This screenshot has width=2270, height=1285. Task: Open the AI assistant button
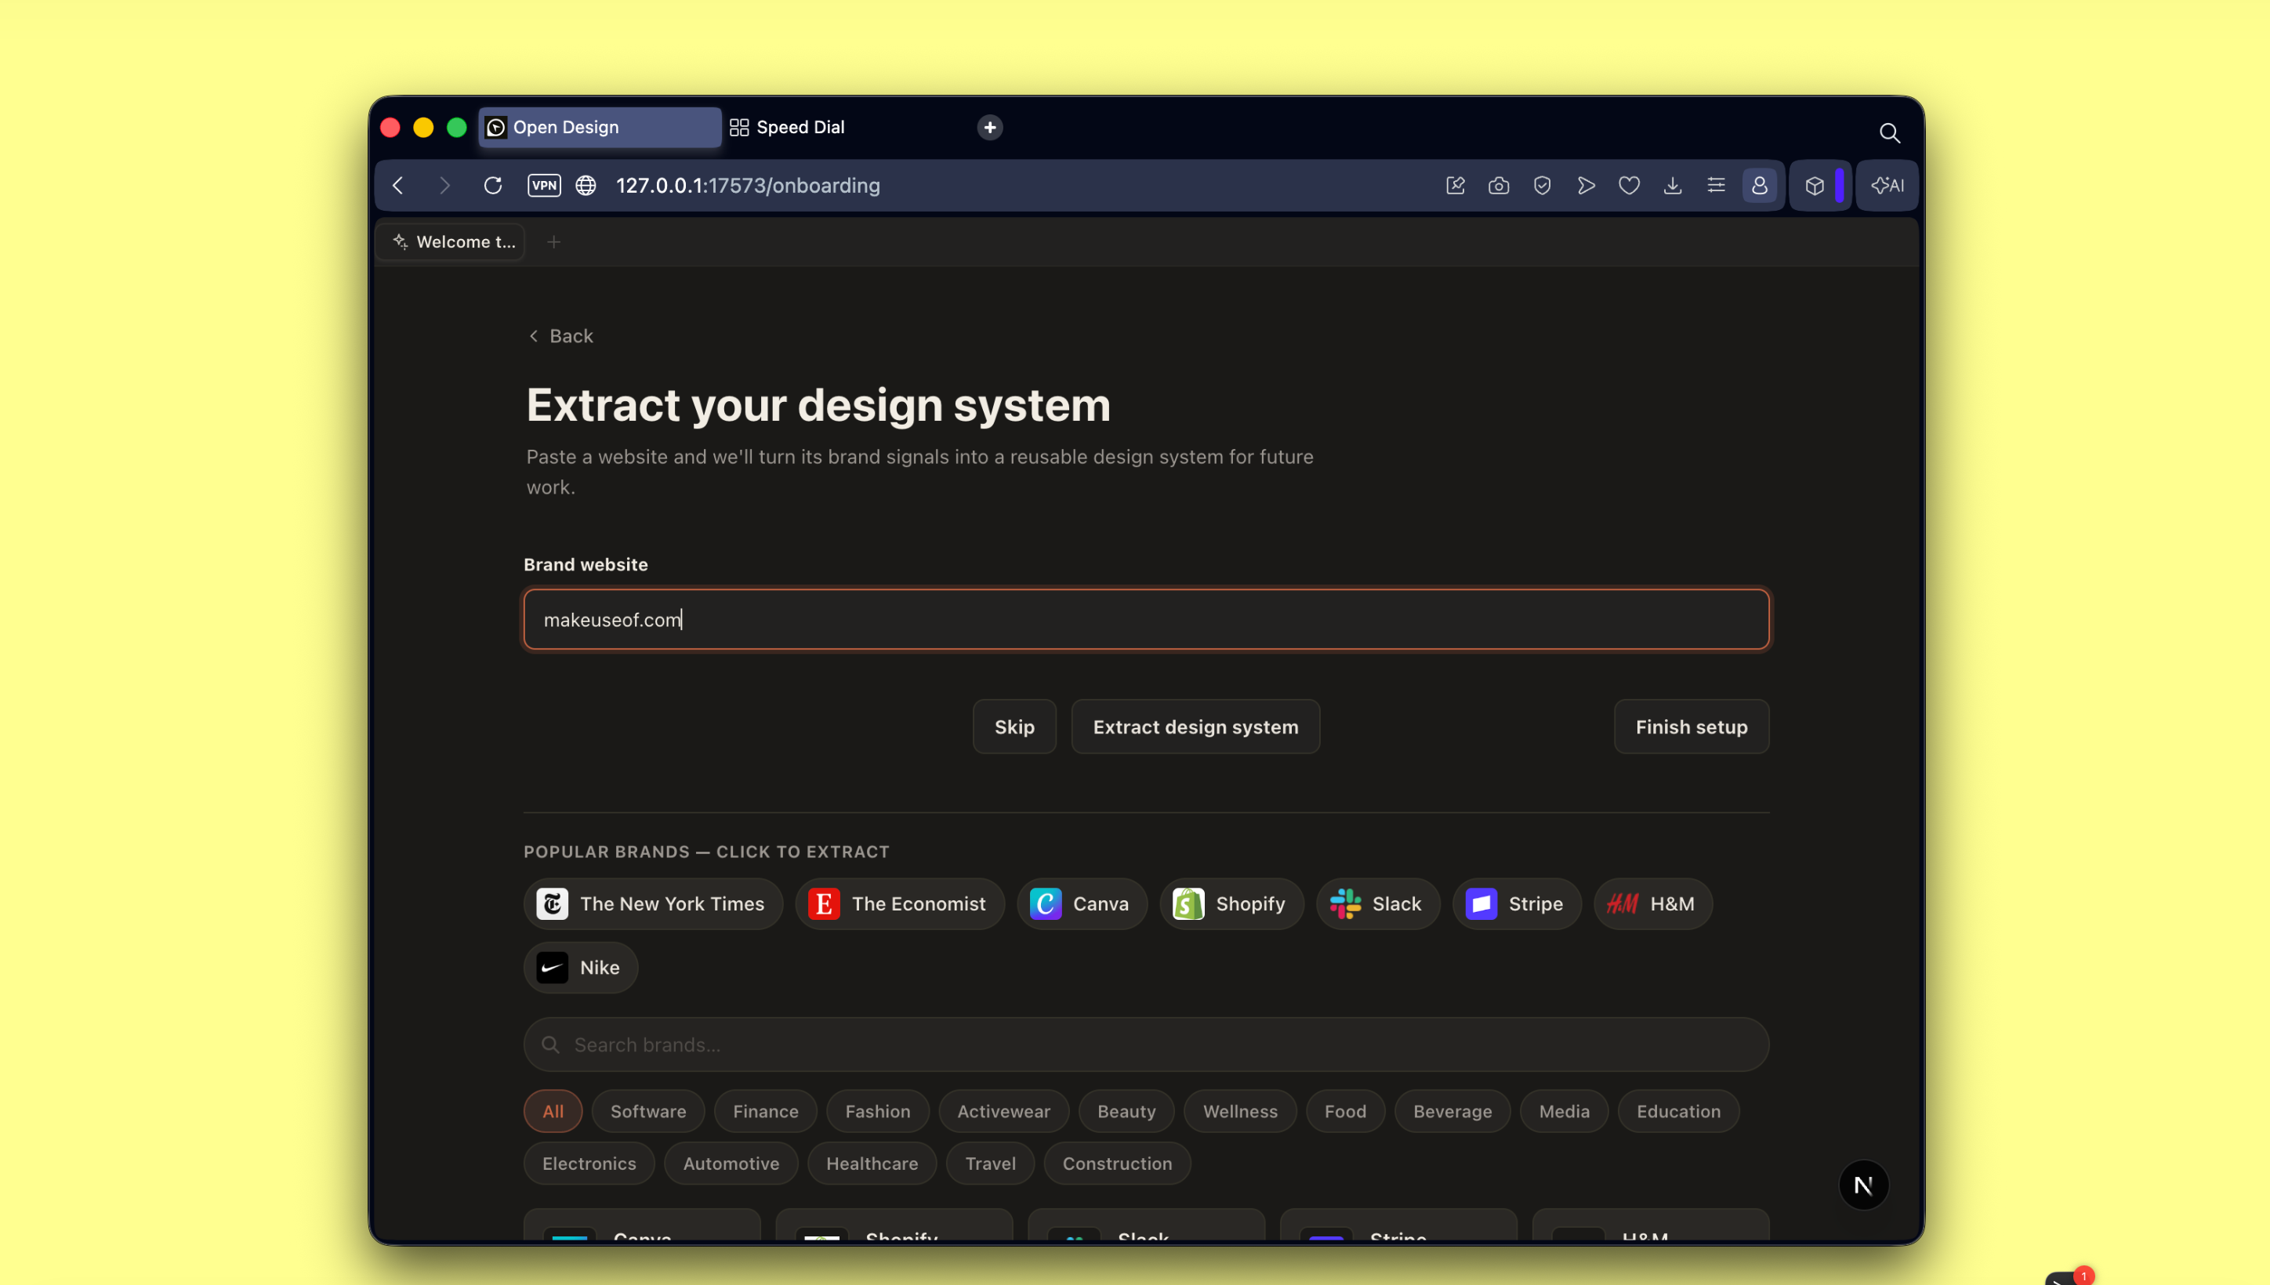tap(1887, 186)
